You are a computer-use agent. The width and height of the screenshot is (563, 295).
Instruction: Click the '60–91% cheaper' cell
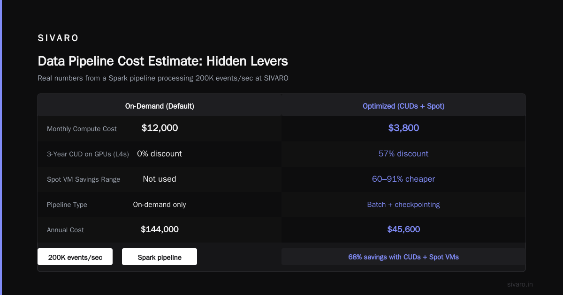(x=403, y=179)
